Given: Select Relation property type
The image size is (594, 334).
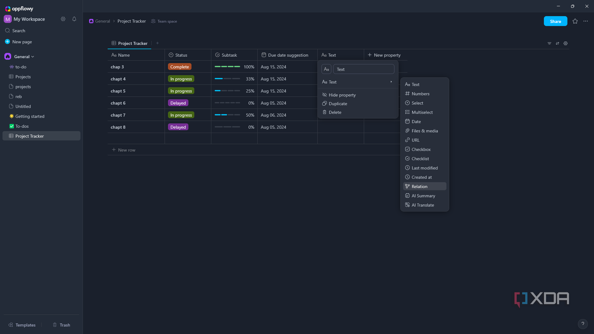Looking at the screenshot, I should 425,186.
